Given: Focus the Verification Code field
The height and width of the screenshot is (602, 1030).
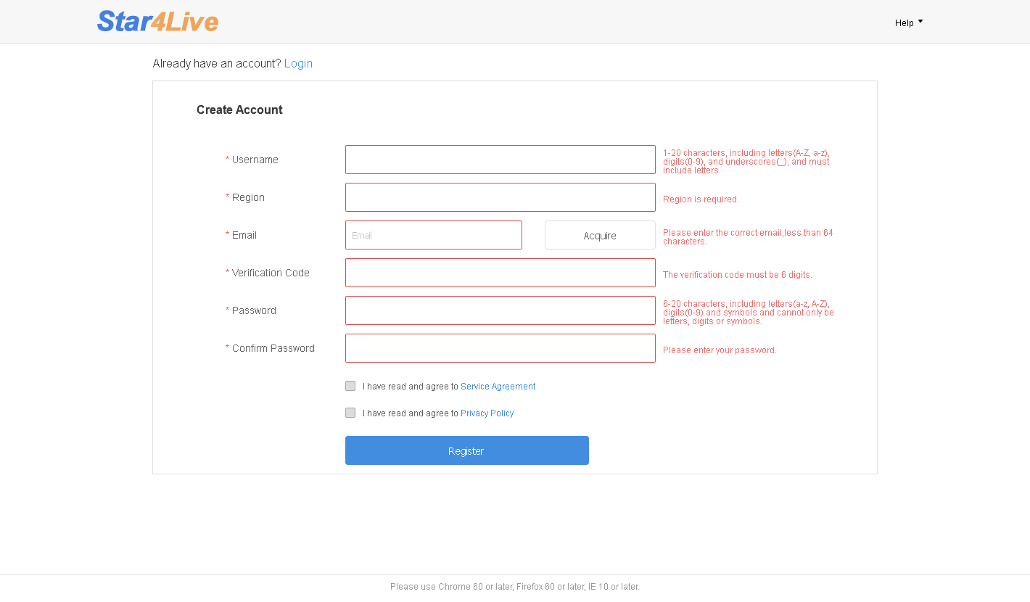Looking at the screenshot, I should click(x=500, y=273).
